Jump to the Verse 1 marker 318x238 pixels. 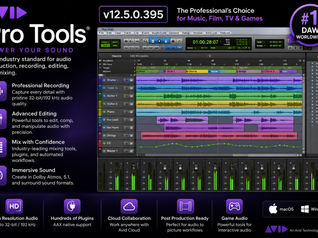coord(169,72)
